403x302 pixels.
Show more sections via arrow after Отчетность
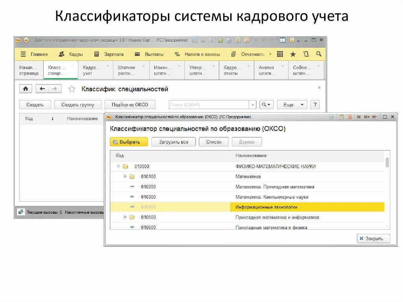click(270, 54)
